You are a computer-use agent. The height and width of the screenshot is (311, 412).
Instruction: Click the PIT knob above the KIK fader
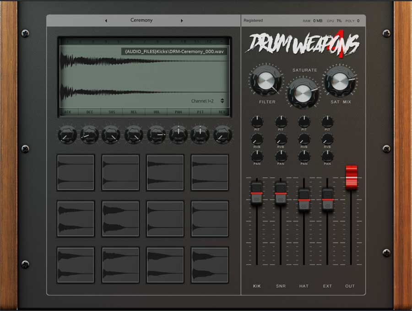(x=257, y=122)
